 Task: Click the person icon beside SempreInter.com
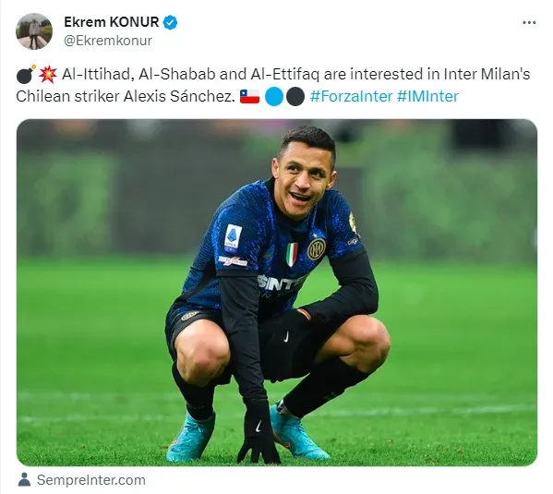[x=24, y=479]
